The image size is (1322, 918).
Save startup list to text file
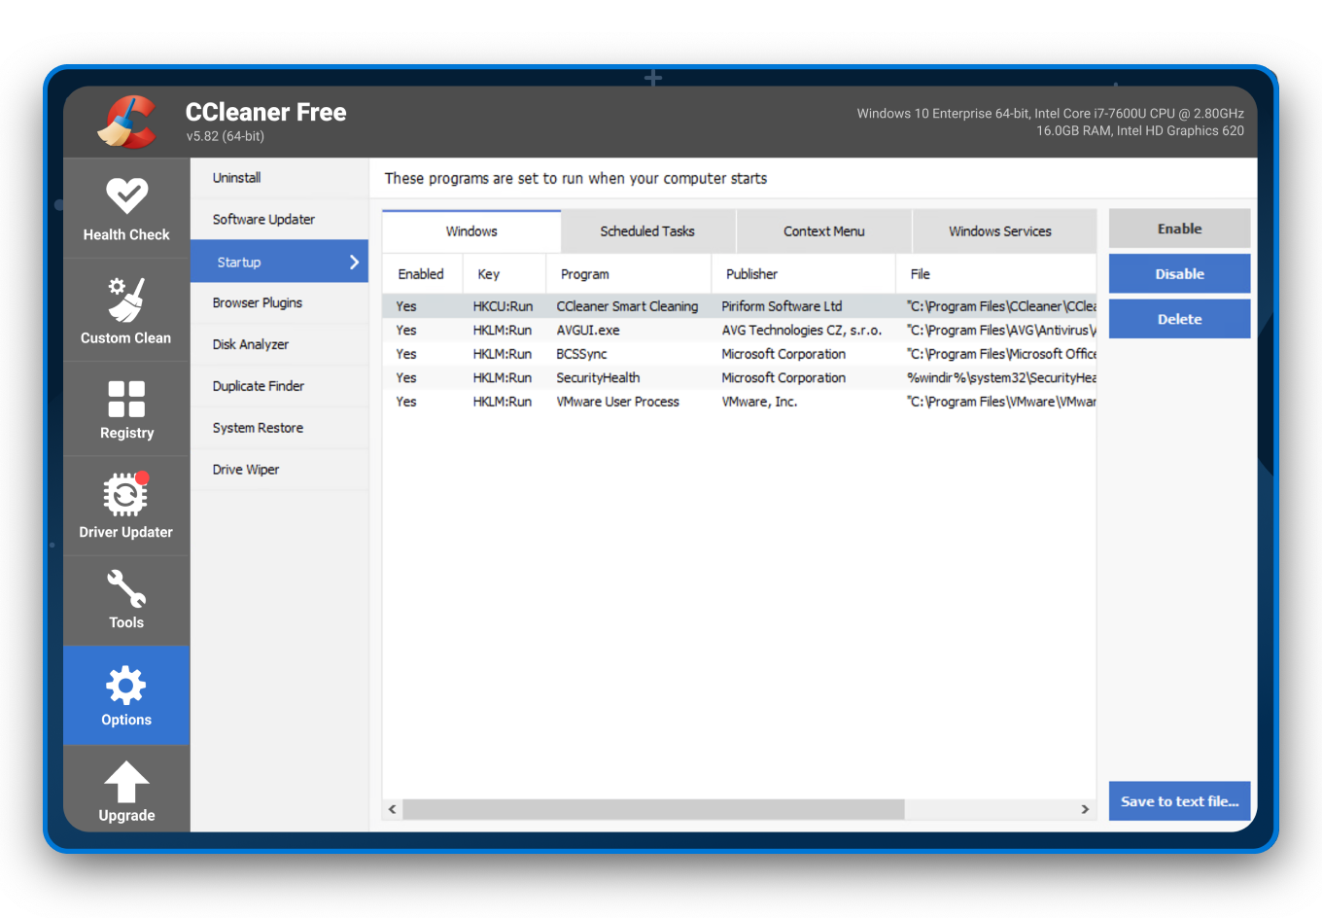(1179, 800)
